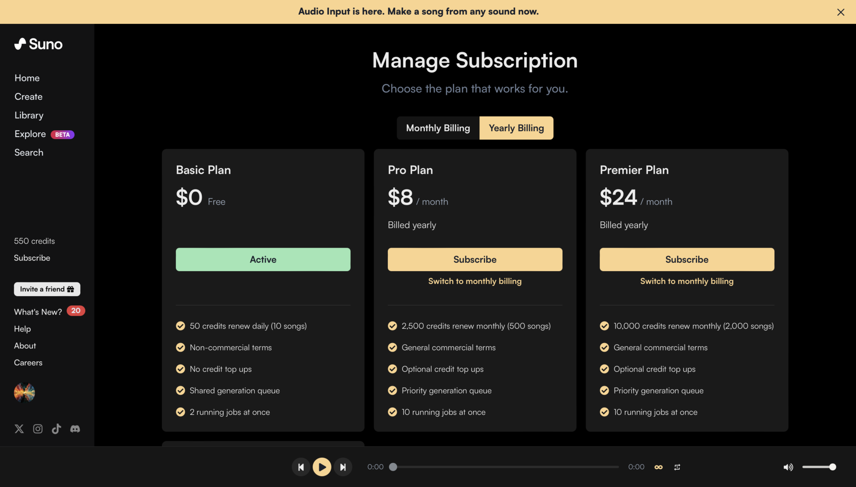Dismiss the Audio Input announcement banner

[x=841, y=12]
